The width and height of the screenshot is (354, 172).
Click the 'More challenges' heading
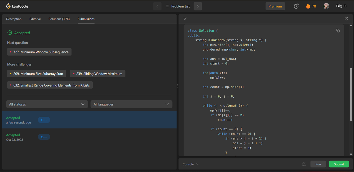[19, 64]
